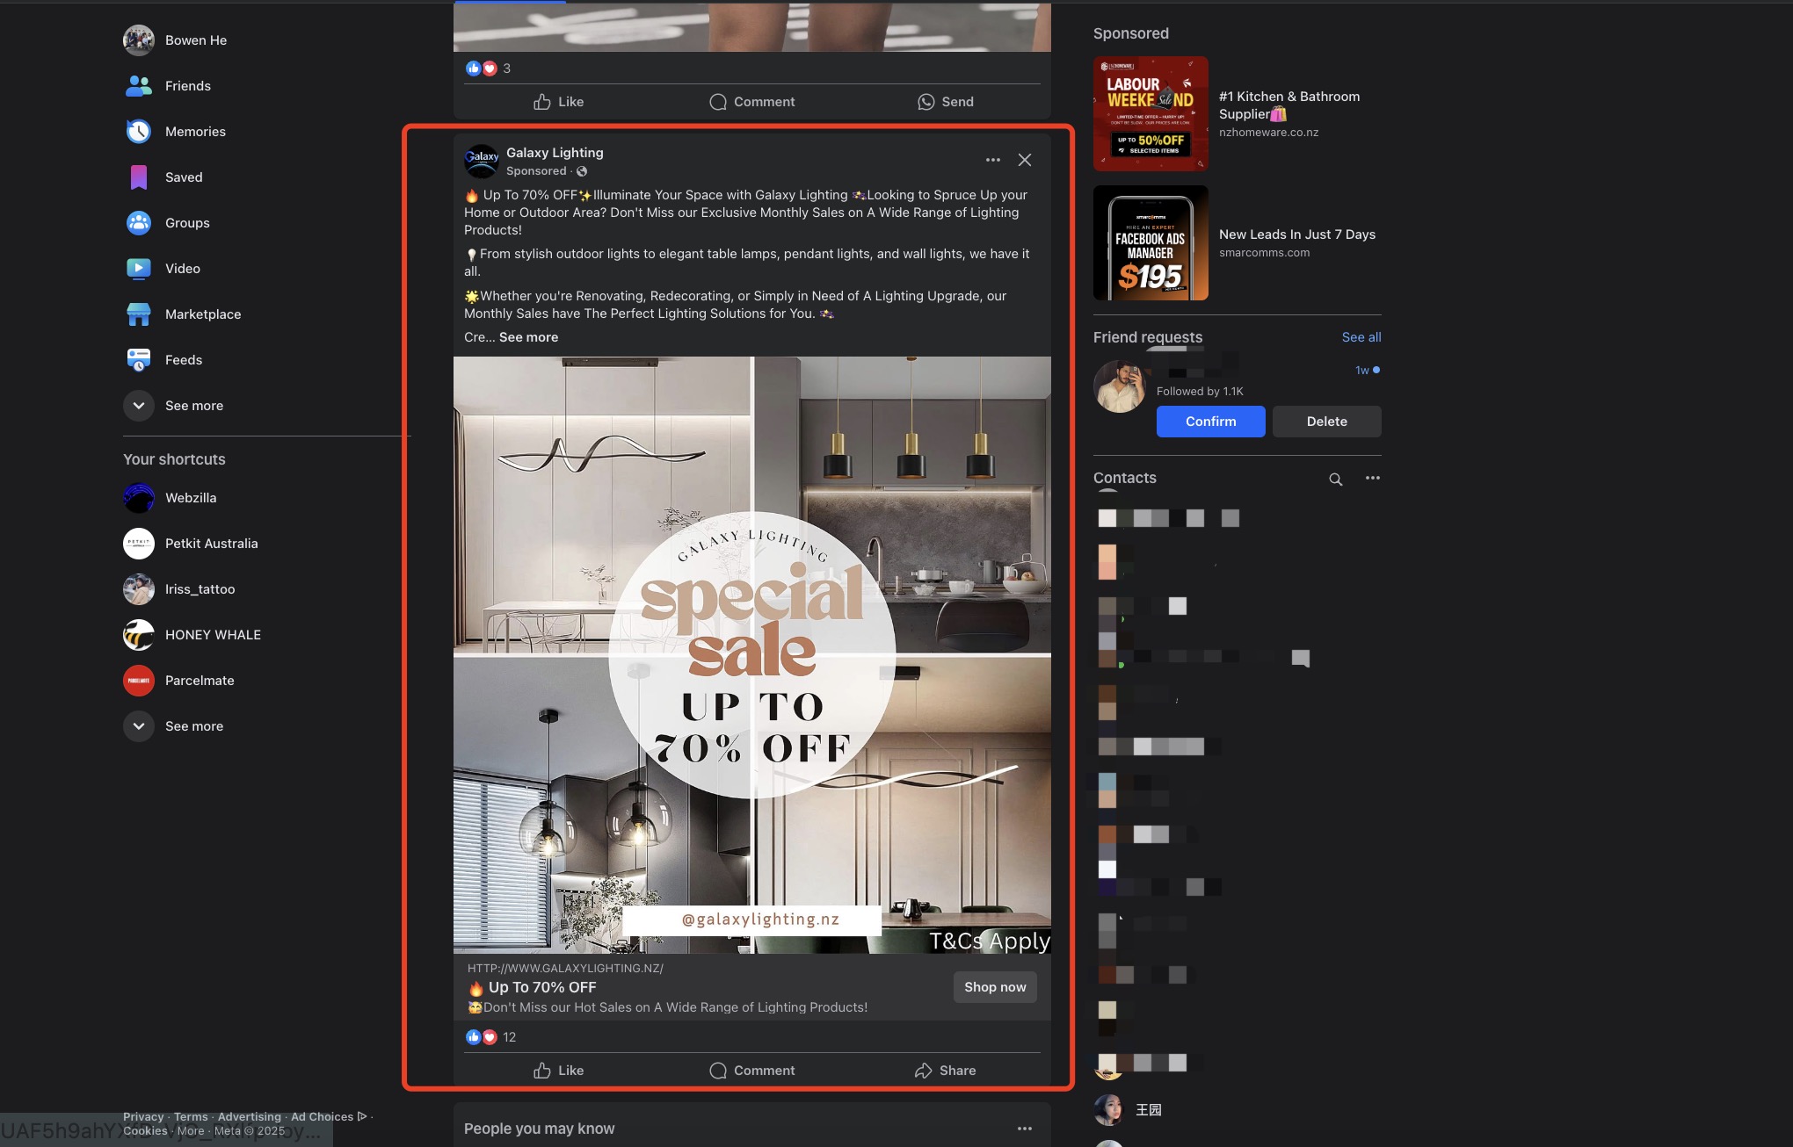Delete the friend request

[x=1327, y=422]
